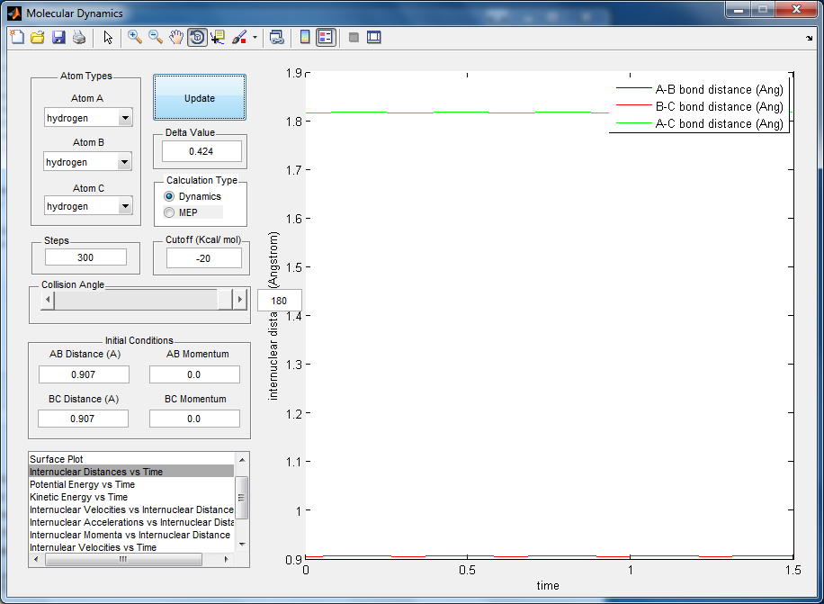
Task: Click the plot list scroll up arrow
Action: pyautogui.click(x=242, y=460)
